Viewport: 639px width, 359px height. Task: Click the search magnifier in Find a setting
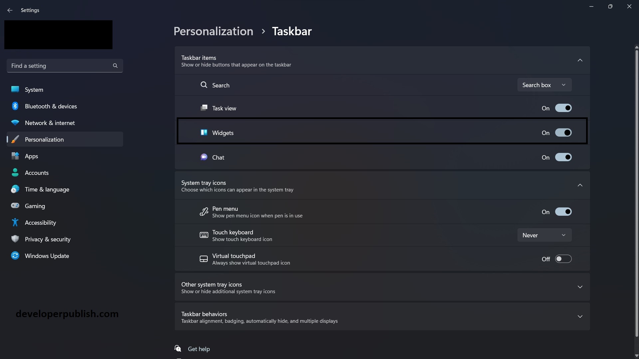[115, 66]
